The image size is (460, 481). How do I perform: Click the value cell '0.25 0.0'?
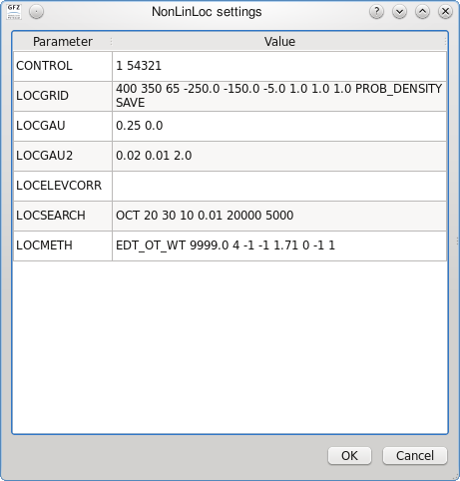(279, 126)
